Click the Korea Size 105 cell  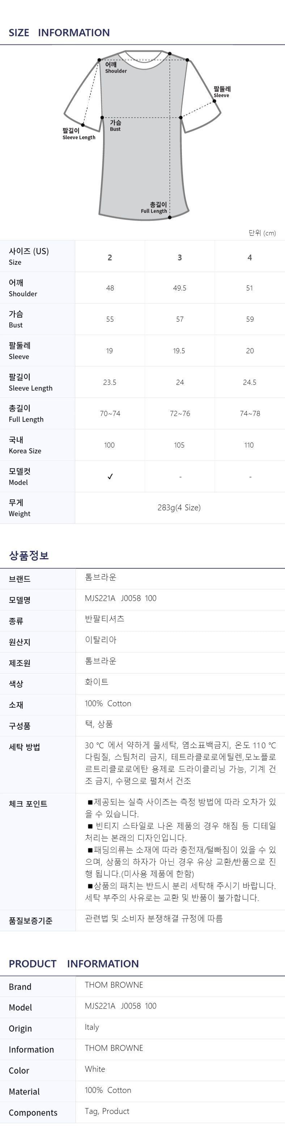(x=179, y=445)
